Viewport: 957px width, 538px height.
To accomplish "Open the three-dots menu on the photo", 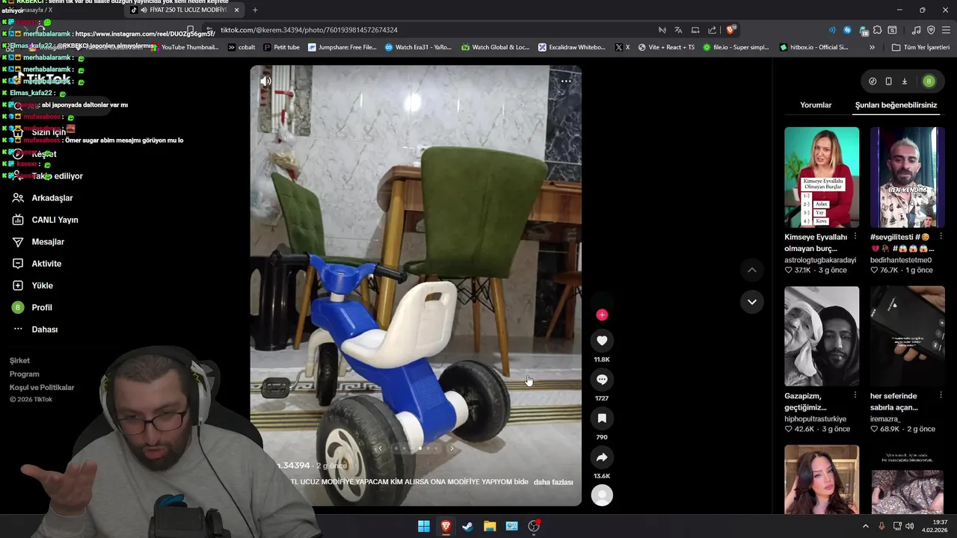I will click(566, 81).
